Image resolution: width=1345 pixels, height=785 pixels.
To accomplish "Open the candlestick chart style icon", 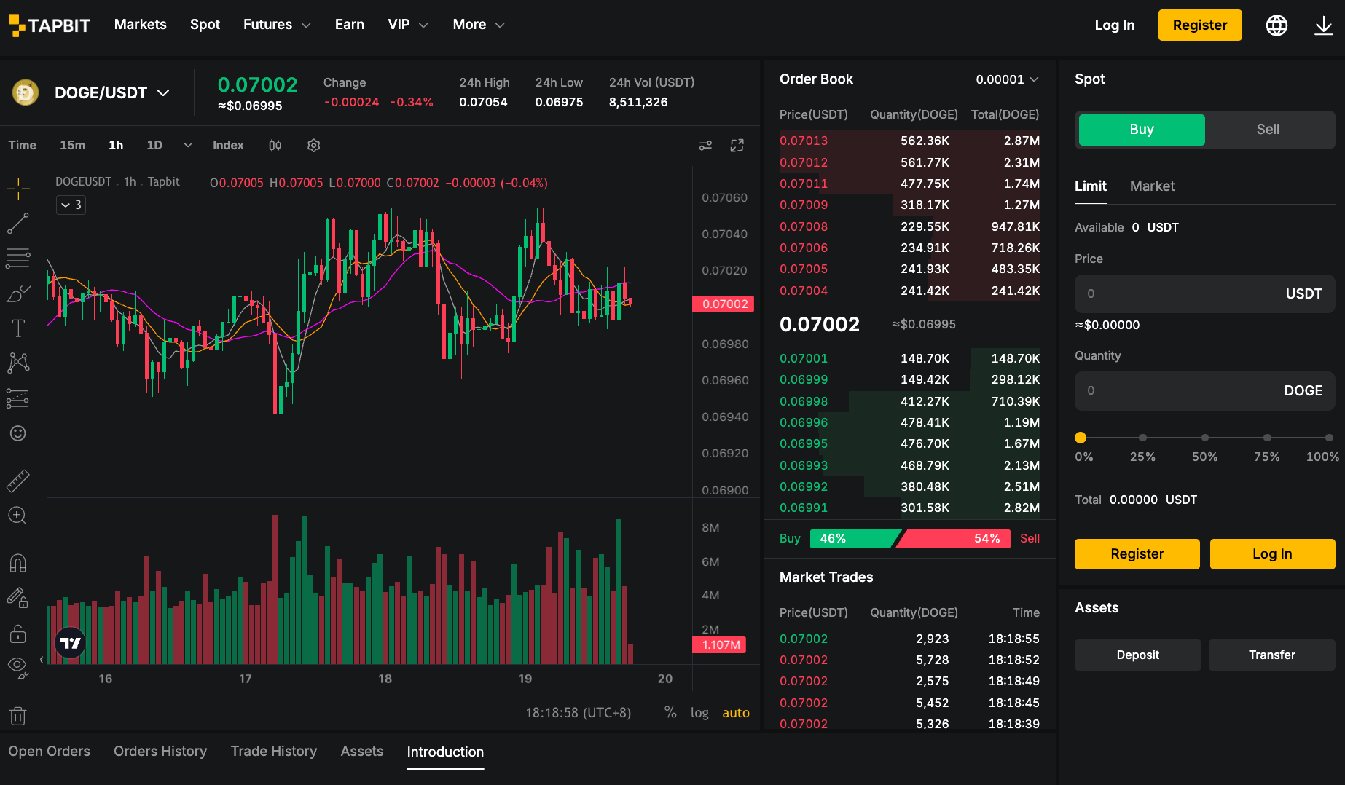I will click(x=275, y=146).
